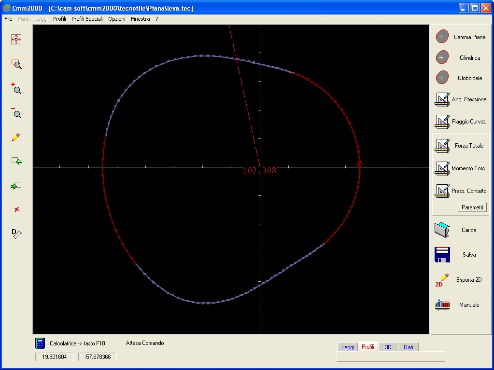Open the Opzioni menu

117,19
